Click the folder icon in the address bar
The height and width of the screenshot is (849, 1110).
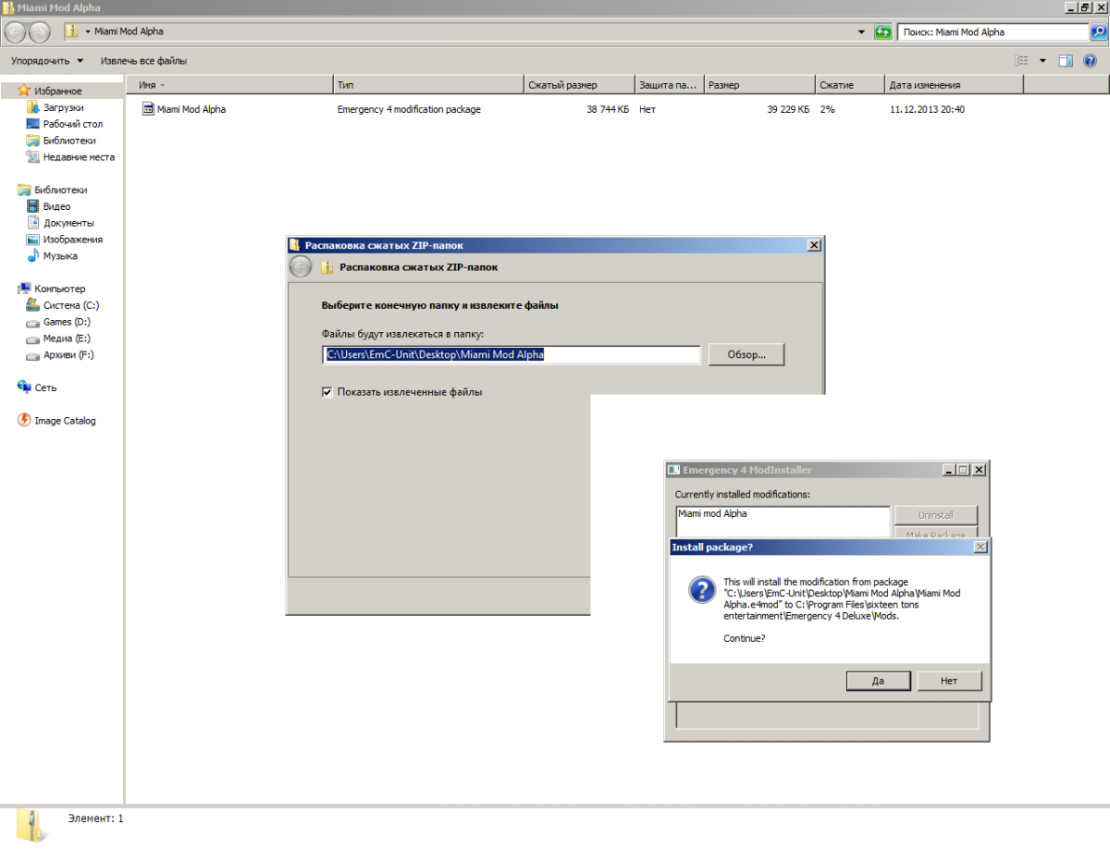(x=71, y=31)
